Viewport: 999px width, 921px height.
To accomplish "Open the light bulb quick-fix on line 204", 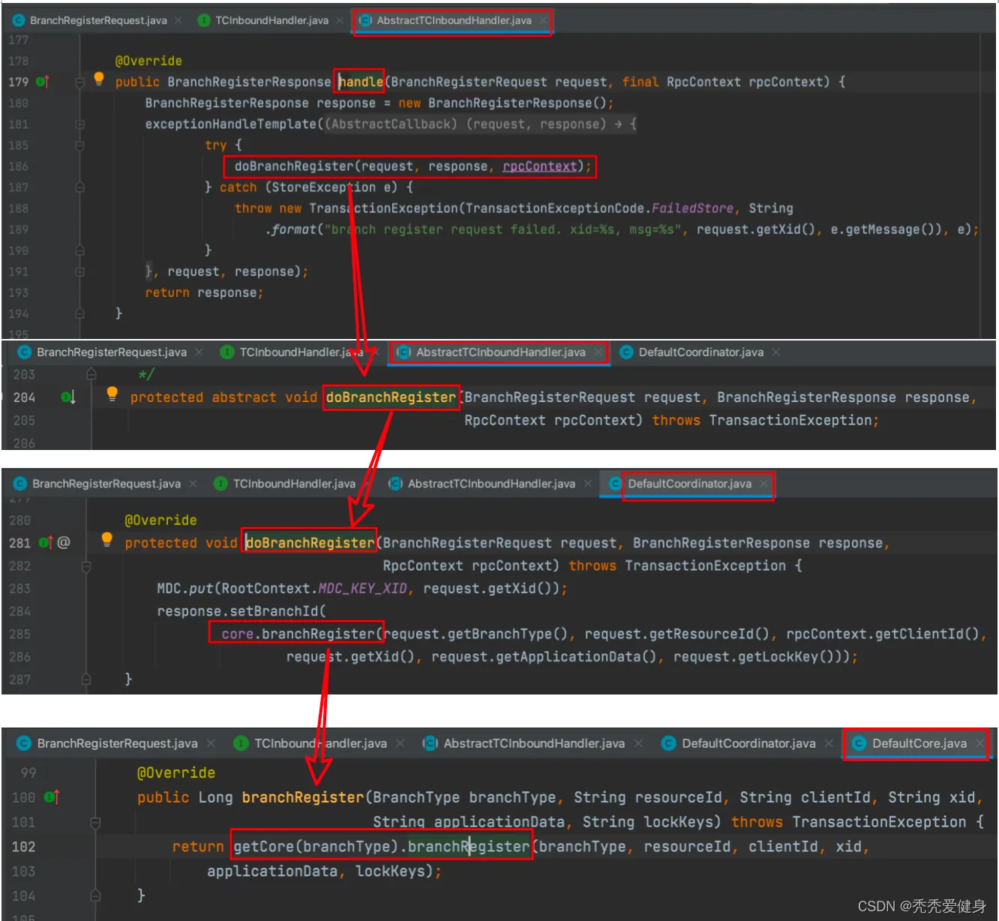I will [x=112, y=394].
